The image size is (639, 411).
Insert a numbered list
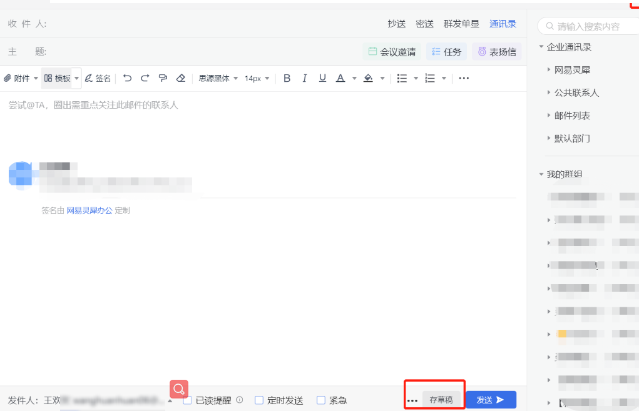point(429,78)
